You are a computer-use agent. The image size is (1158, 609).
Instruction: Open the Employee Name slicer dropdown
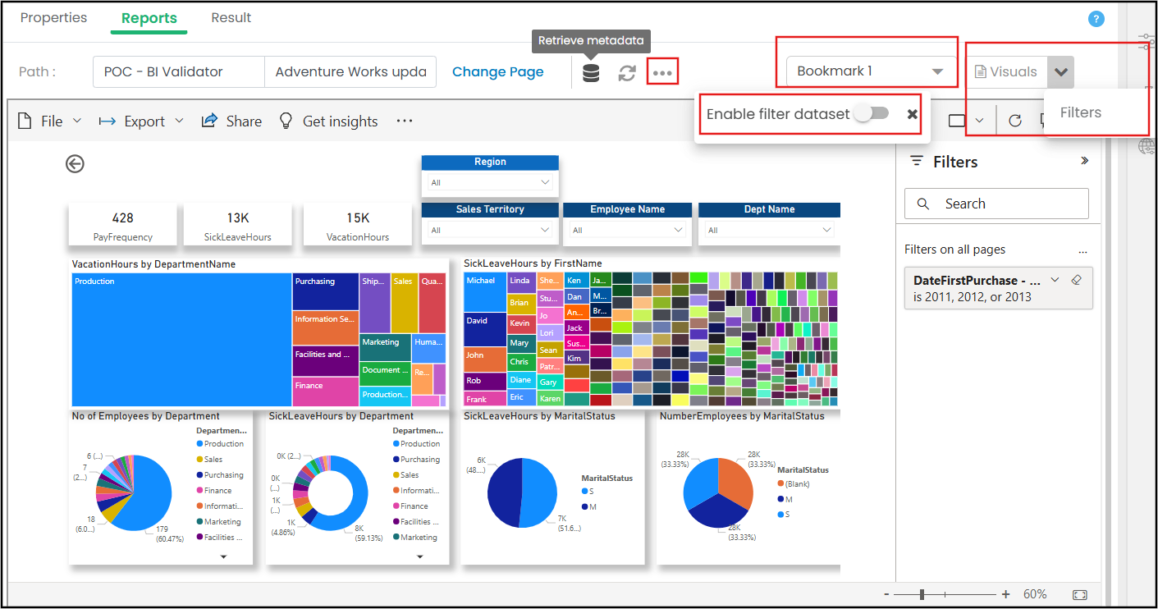[x=627, y=230]
